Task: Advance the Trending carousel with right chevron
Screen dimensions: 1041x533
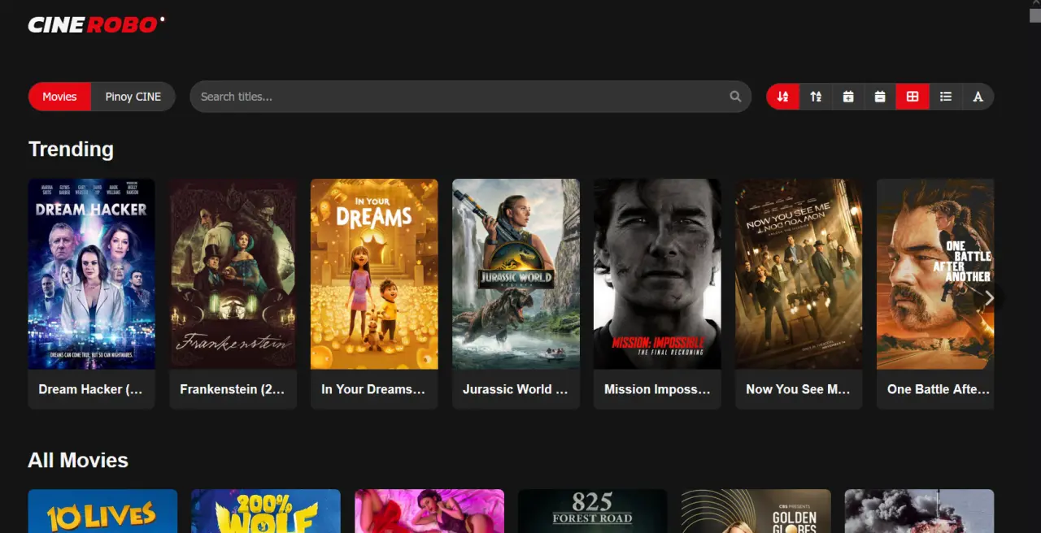Action: 989,298
